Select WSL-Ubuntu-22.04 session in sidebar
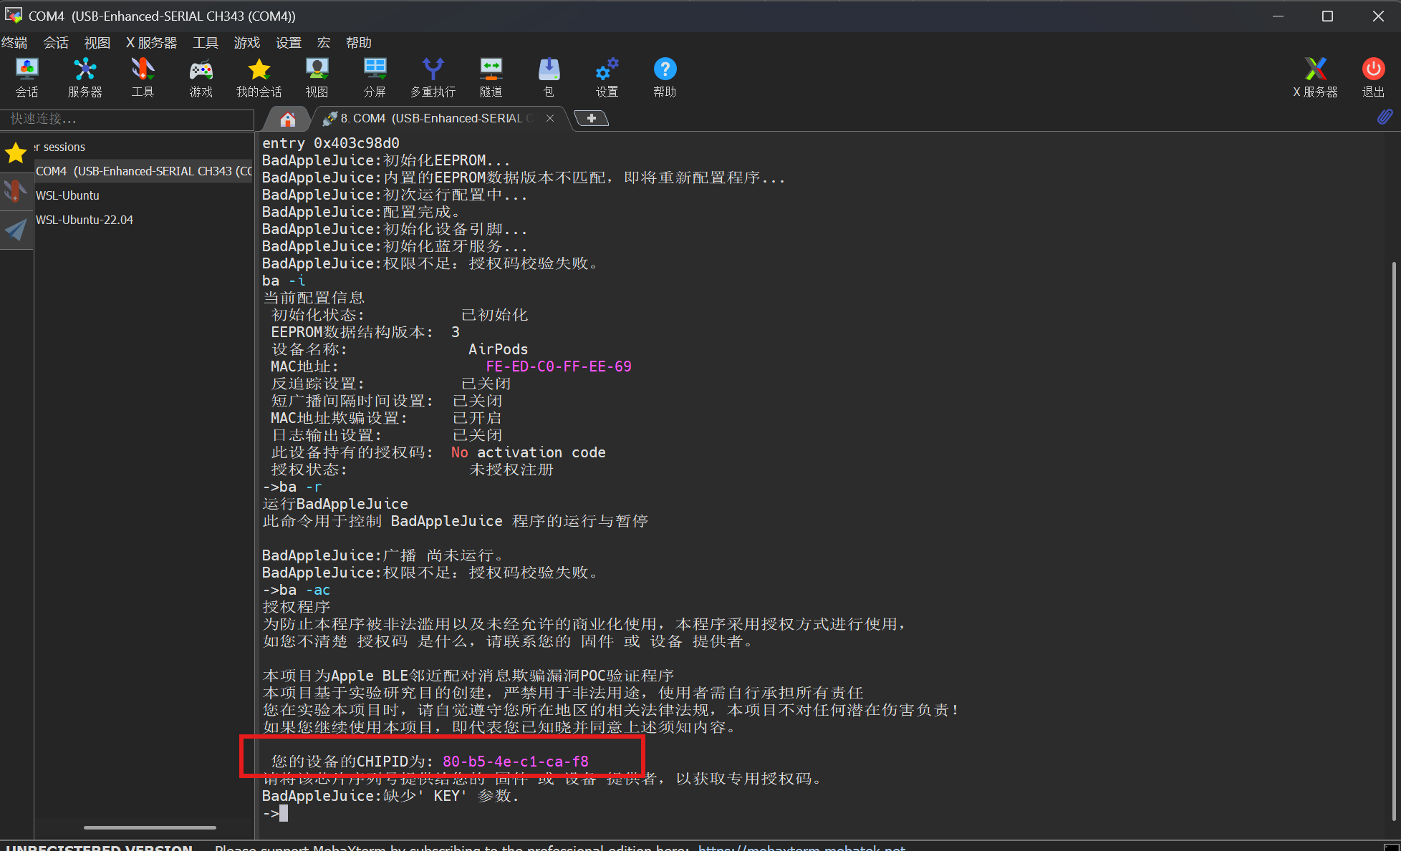Image resolution: width=1401 pixels, height=851 pixels. [x=85, y=220]
